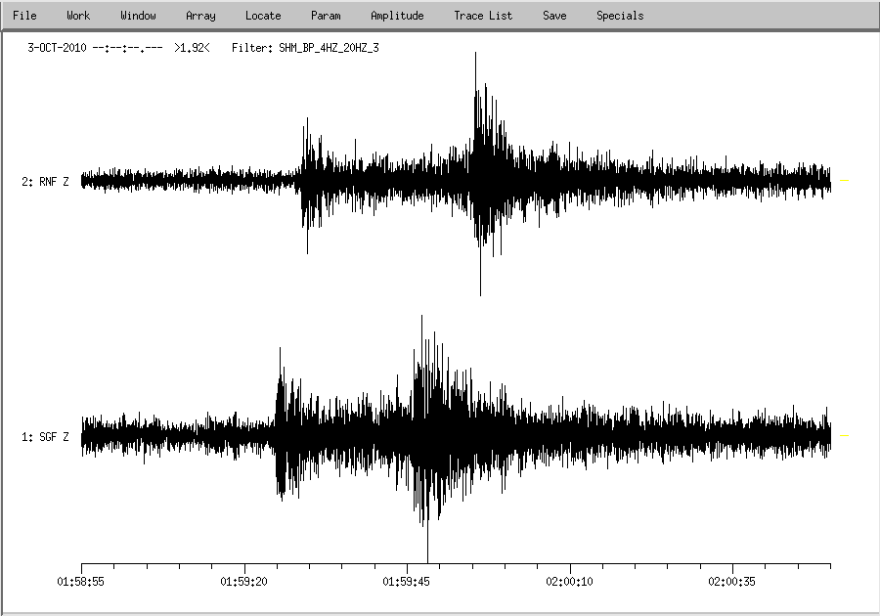Click the 01:59:20 time axis label
Image resolution: width=880 pixels, height=616 pixels.
click(244, 582)
